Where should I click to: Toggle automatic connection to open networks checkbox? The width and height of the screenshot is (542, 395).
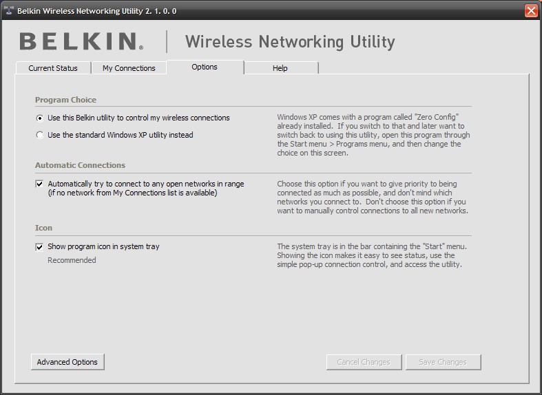(39, 184)
